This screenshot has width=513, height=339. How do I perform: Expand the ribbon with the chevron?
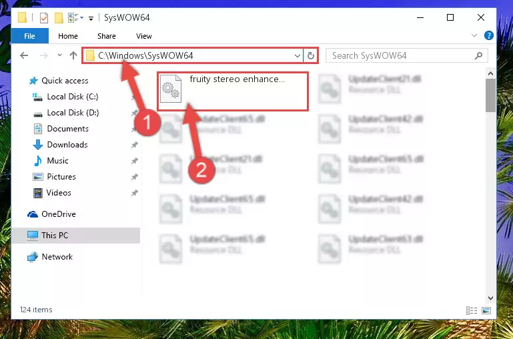click(474, 35)
